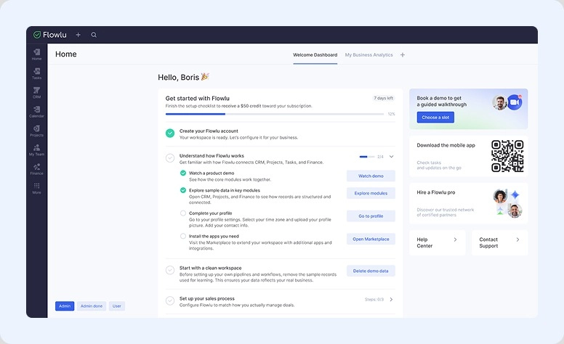This screenshot has width=564, height=344.
Task: Click the mobile app QR code
Action: (x=507, y=156)
